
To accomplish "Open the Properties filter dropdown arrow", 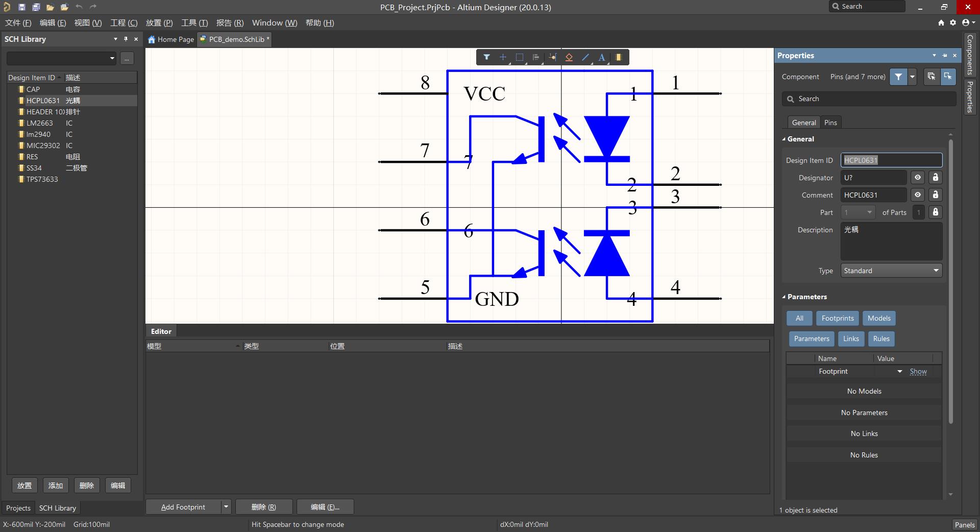I will point(912,77).
